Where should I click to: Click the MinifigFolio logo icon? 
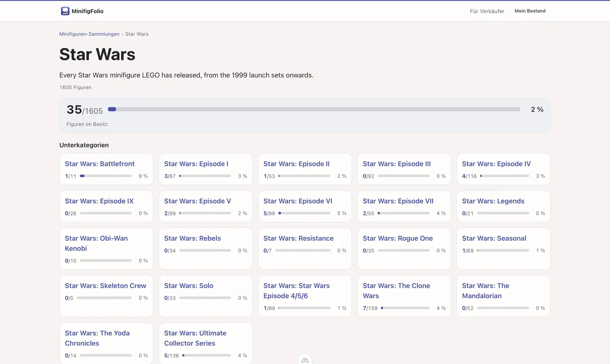pyautogui.click(x=65, y=11)
